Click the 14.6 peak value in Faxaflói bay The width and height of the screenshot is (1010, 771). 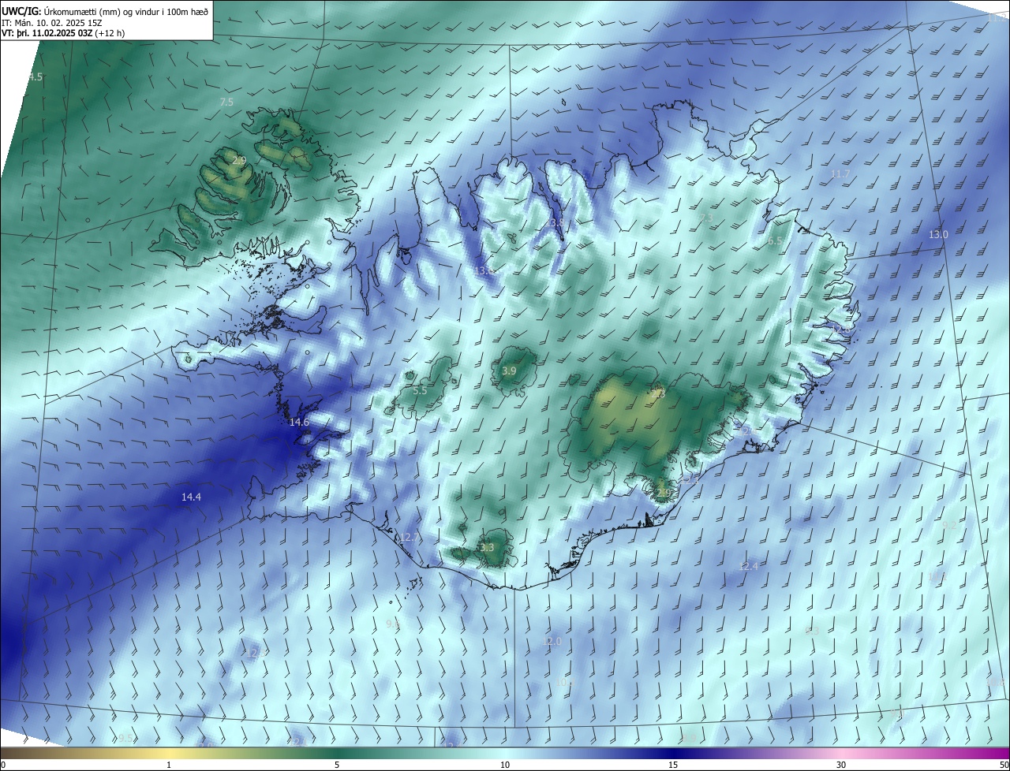[x=299, y=423]
